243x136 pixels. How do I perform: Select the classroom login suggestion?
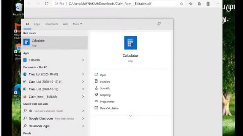click(x=54, y=126)
